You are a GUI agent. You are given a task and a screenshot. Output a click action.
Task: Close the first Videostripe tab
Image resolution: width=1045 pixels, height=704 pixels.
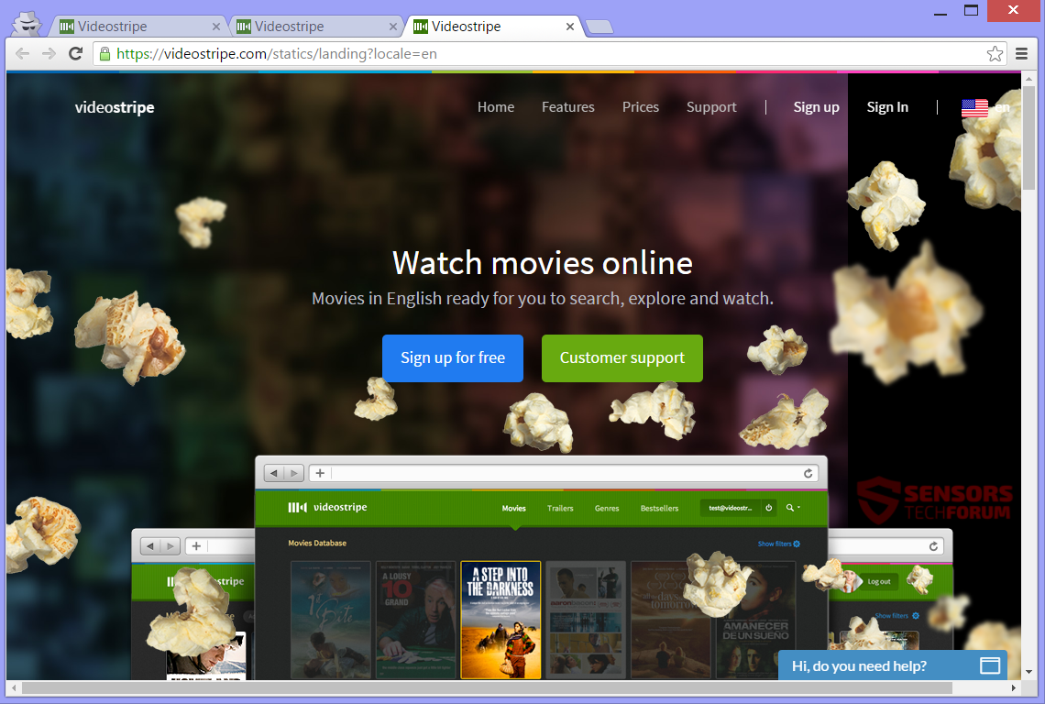pos(216,27)
